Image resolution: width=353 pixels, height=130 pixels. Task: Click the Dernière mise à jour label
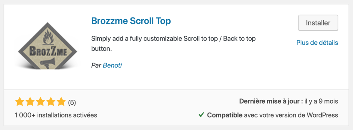[x=271, y=101]
